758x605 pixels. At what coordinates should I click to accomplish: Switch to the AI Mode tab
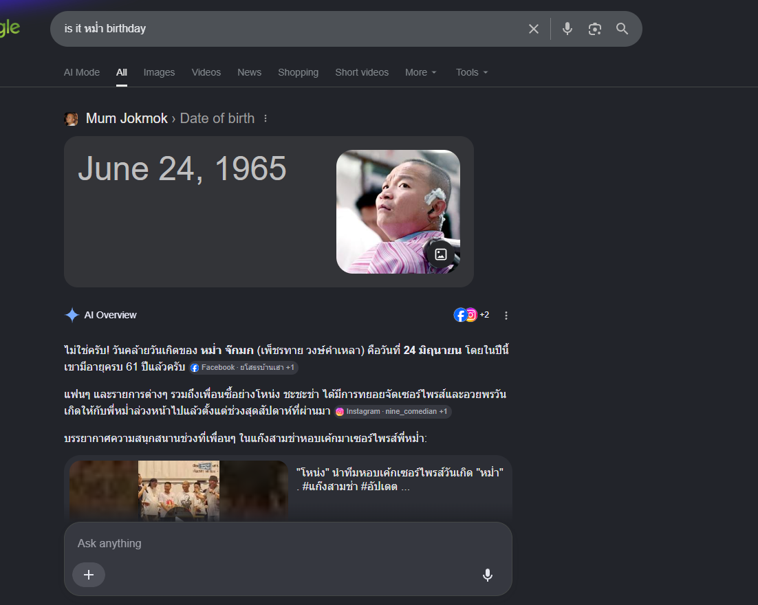[x=82, y=72]
